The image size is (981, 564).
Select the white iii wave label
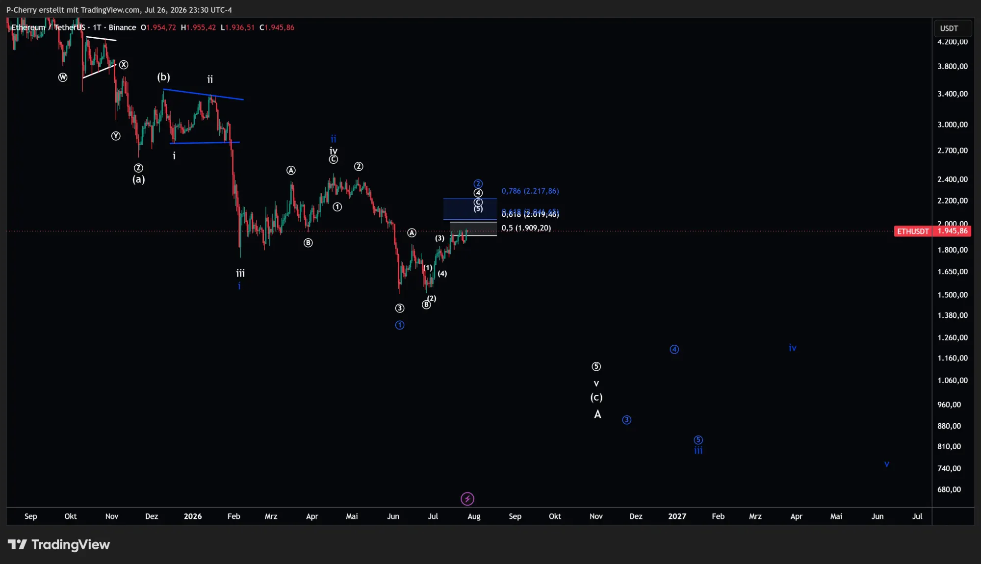pos(240,273)
